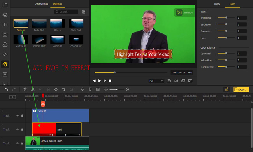Select the Fade Out motion thumbnail
Image resolution: width=253 pixels, height=152 pixels.
(39, 23)
